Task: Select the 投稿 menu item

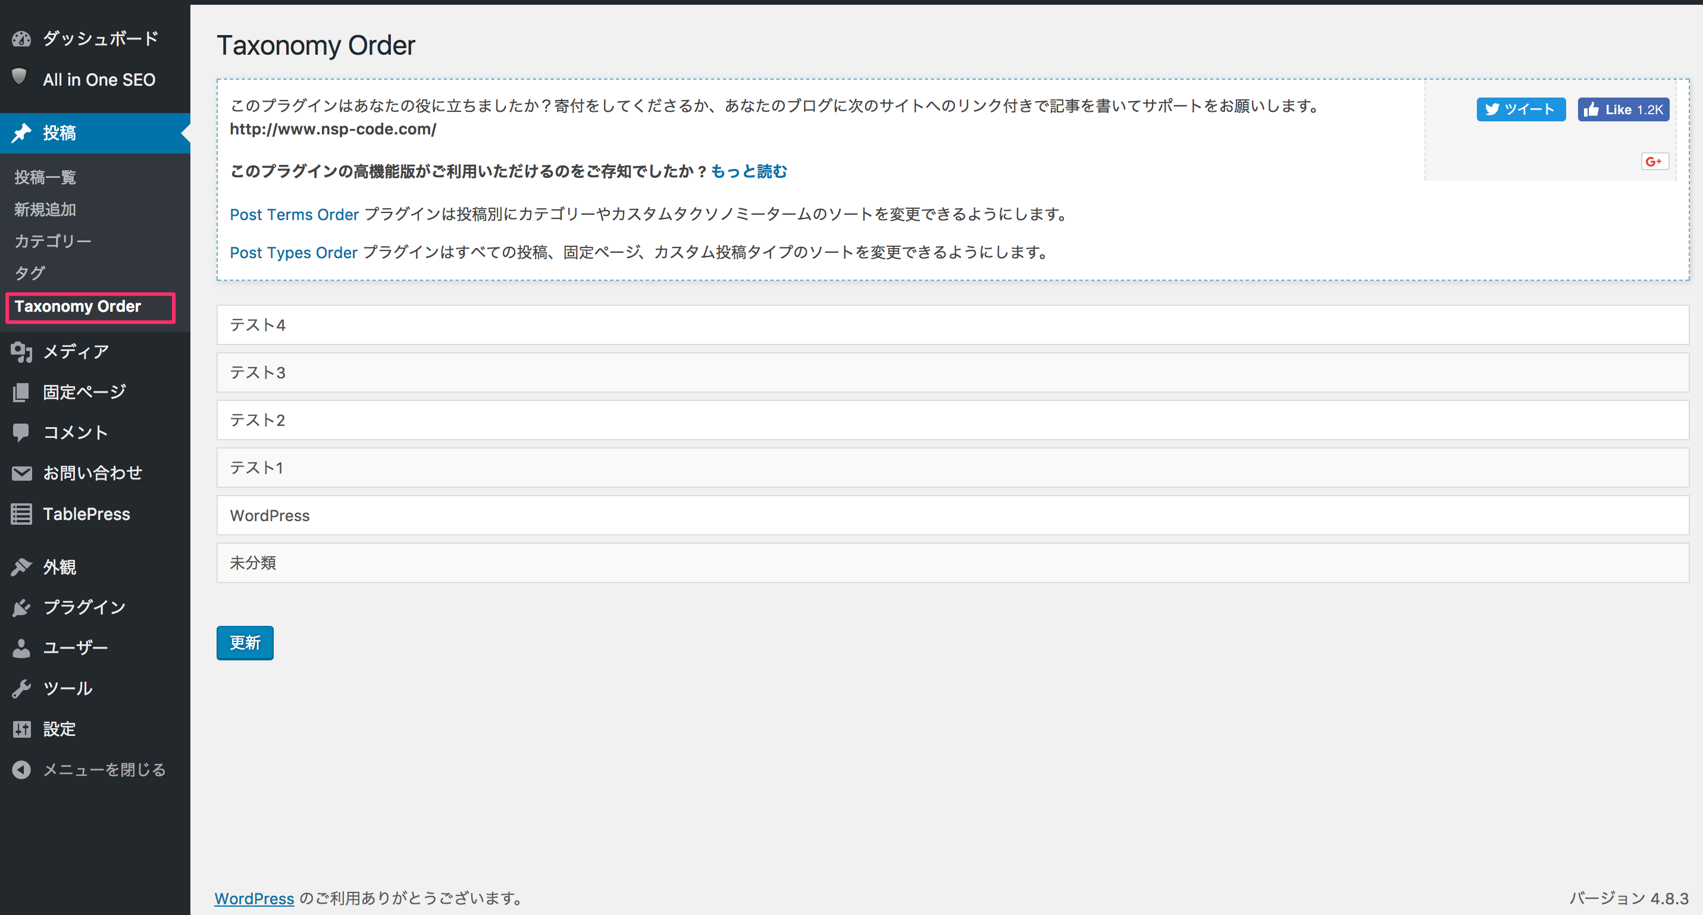Action: pos(95,133)
